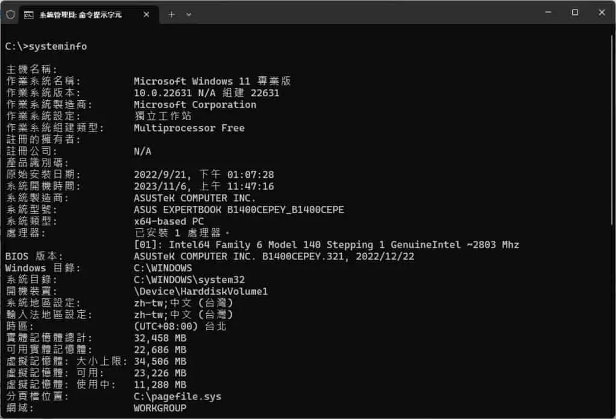Screen dimensions: 616x419
Task: Minimize the terminal window
Action: [x=548, y=13]
